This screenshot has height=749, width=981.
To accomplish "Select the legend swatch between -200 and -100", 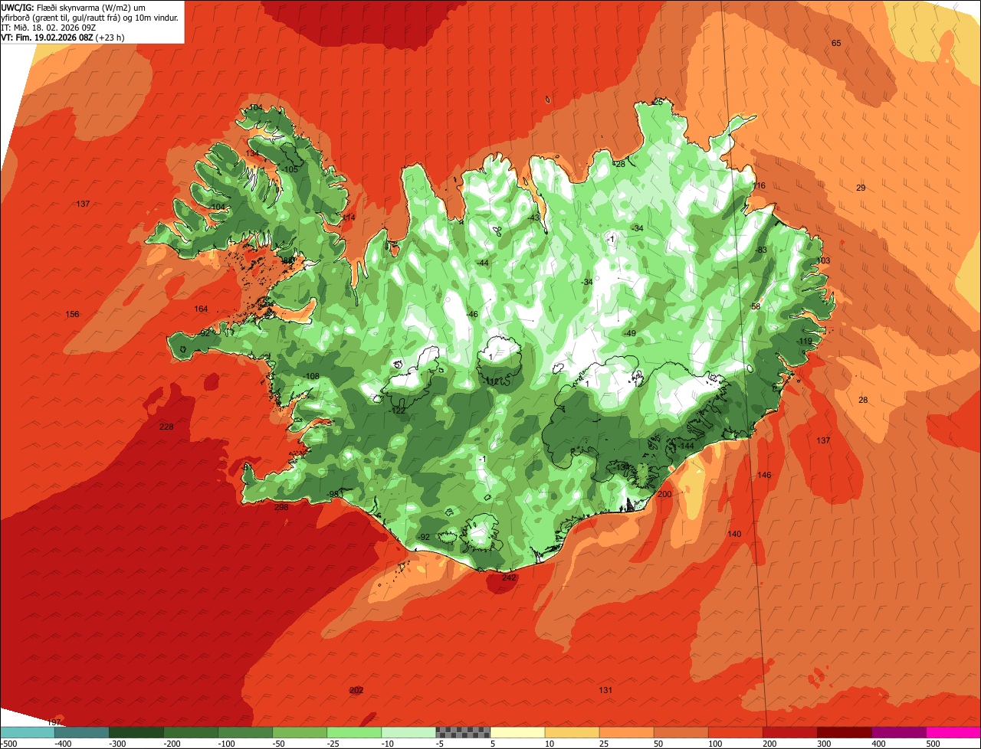I will (190, 732).
